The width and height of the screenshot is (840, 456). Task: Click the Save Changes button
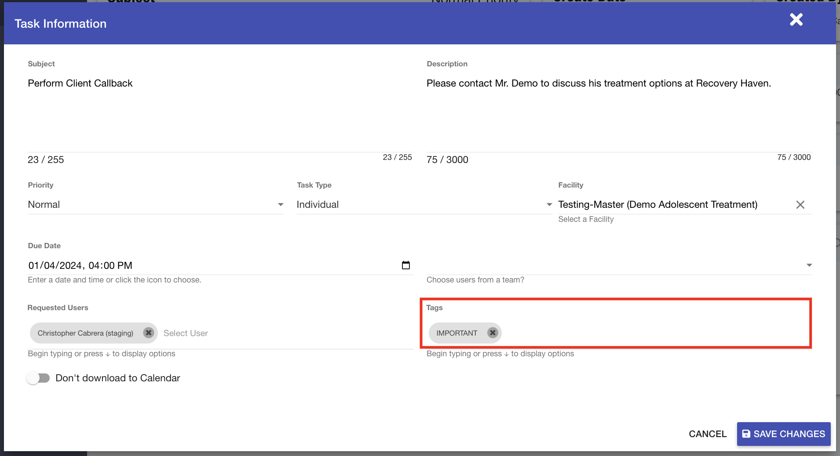tap(783, 434)
